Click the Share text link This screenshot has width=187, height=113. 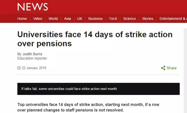coord(172,68)
